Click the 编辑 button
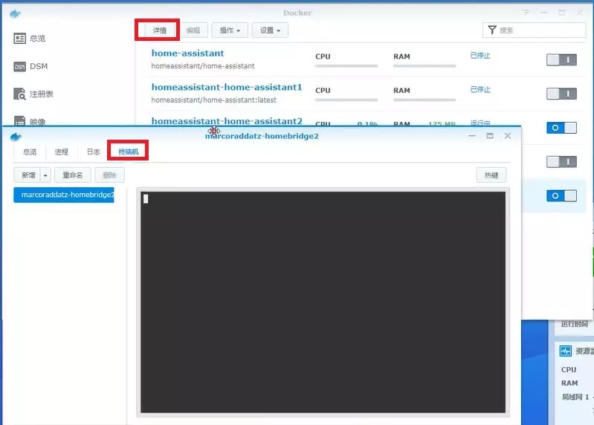Screen dimensions: 594x425 pyautogui.click(x=193, y=30)
